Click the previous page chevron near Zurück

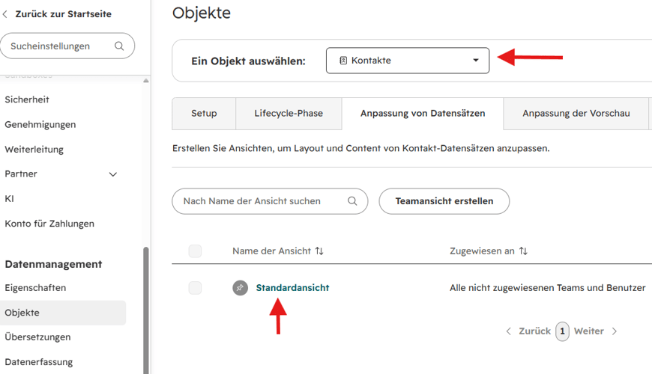[x=509, y=331]
